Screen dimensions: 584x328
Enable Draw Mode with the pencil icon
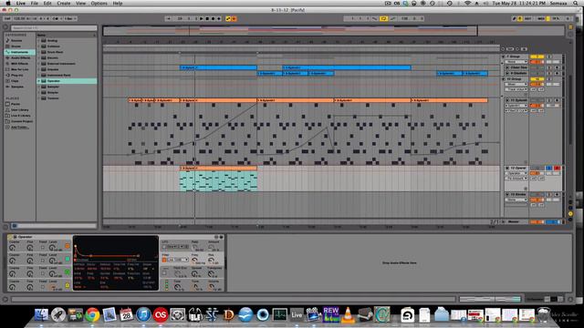click(x=514, y=18)
